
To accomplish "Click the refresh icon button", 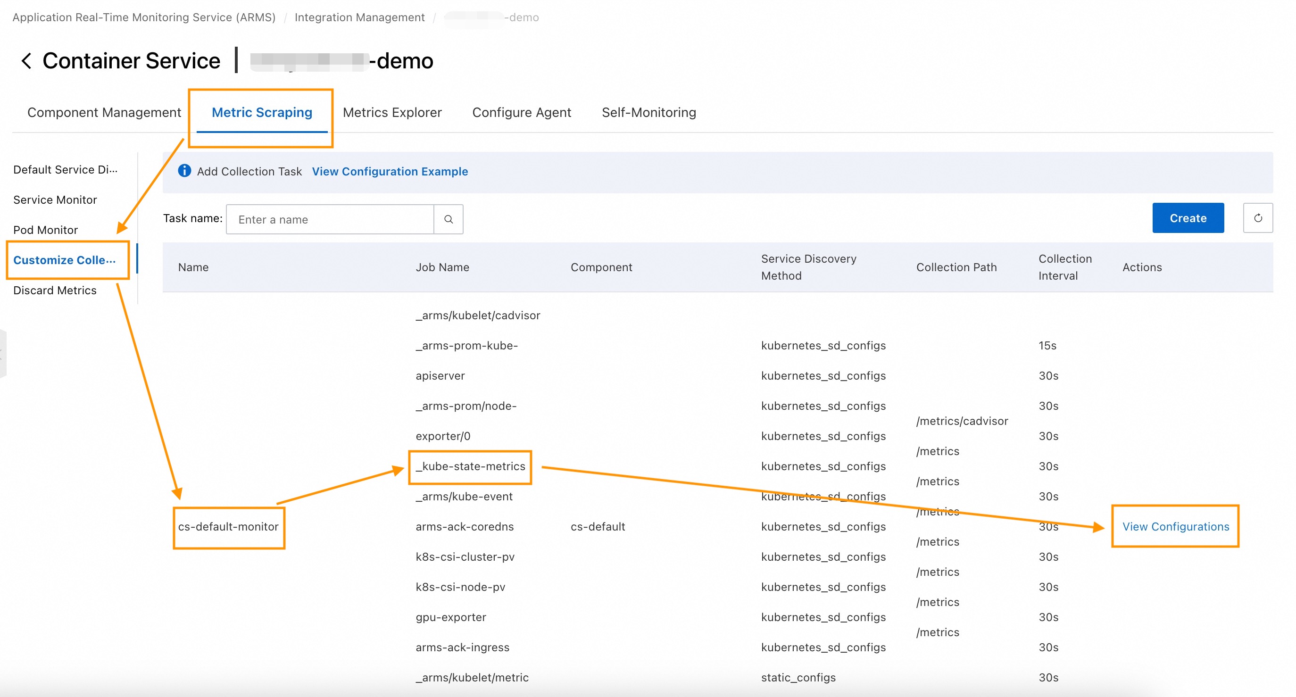I will point(1257,218).
